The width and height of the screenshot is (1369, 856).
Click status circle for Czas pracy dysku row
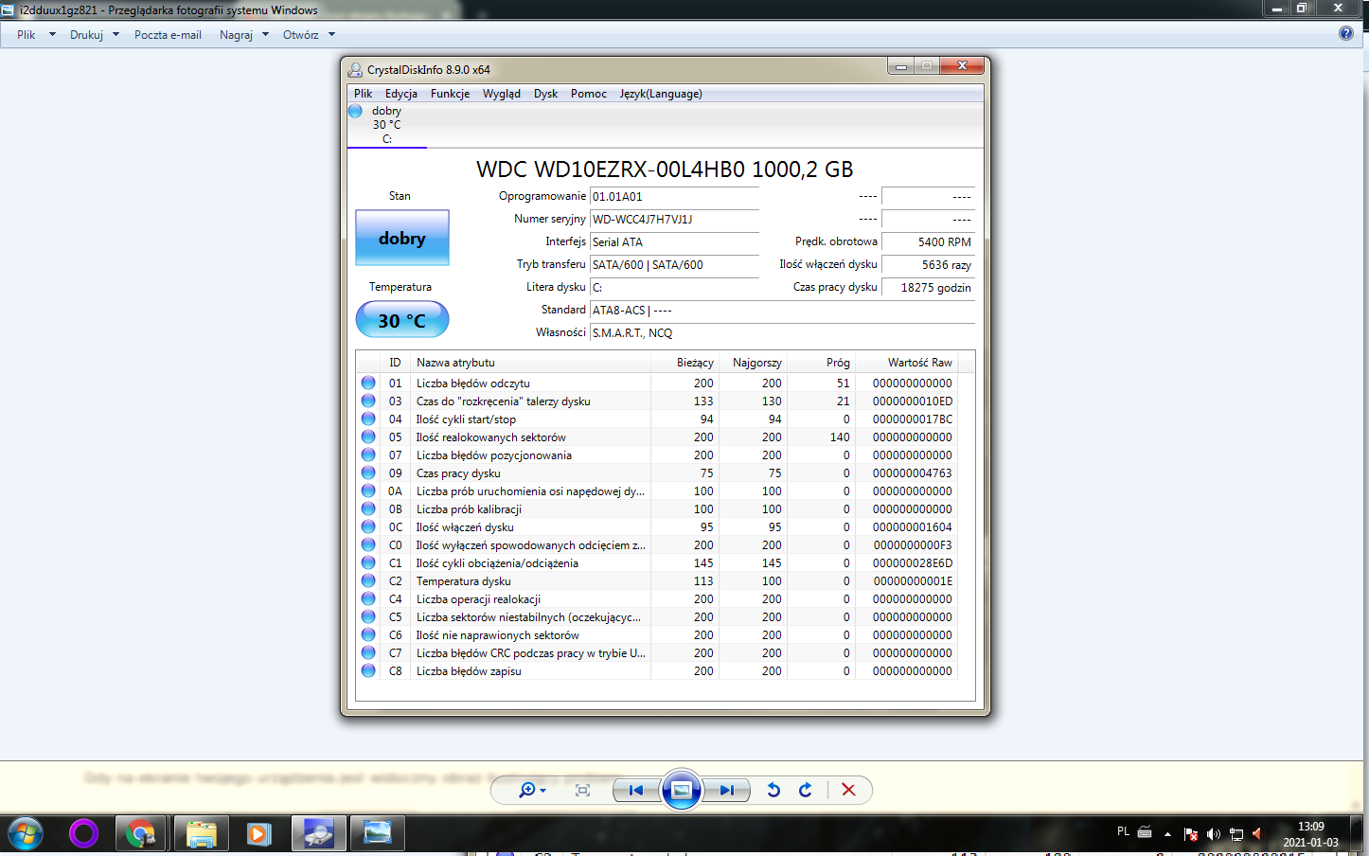pos(368,473)
